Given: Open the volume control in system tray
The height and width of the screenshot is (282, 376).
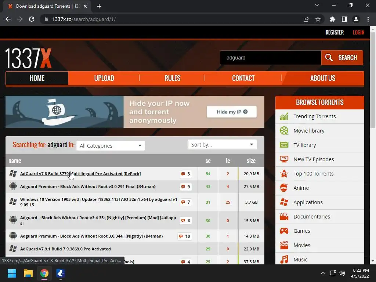Looking at the screenshot, I should (342, 273).
